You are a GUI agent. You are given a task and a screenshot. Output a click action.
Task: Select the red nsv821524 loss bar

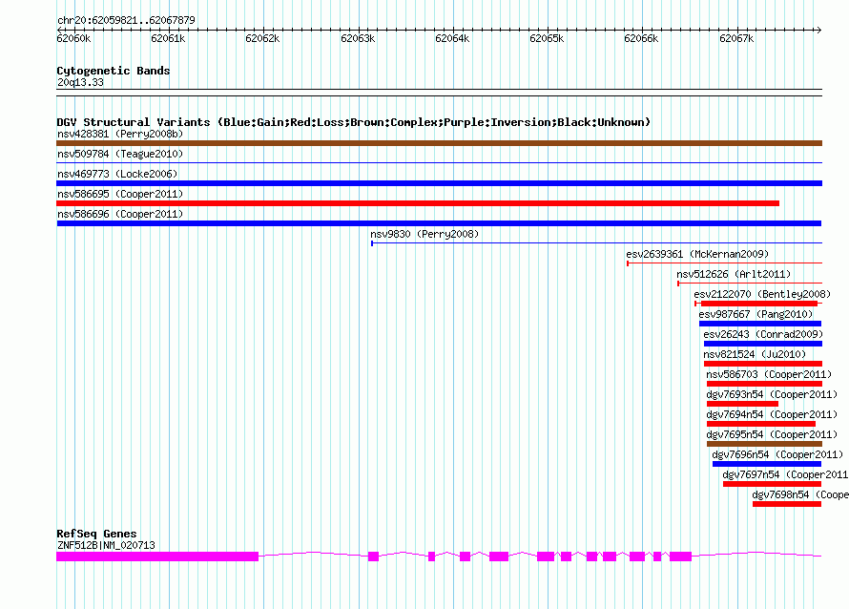point(763,364)
